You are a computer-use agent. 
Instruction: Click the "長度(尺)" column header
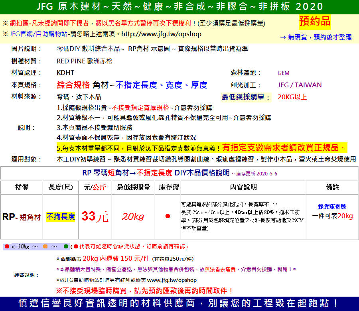(x=61, y=187)
